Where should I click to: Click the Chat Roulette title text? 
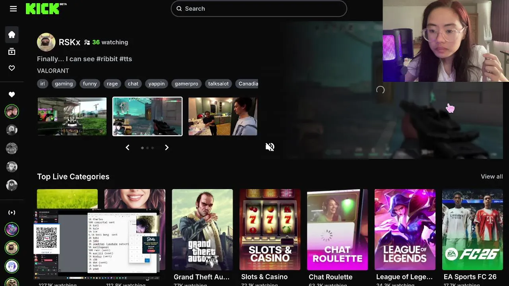(x=330, y=277)
